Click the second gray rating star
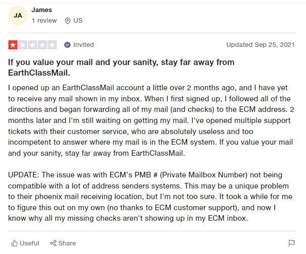The height and width of the screenshot is (254, 306). (x=23, y=45)
